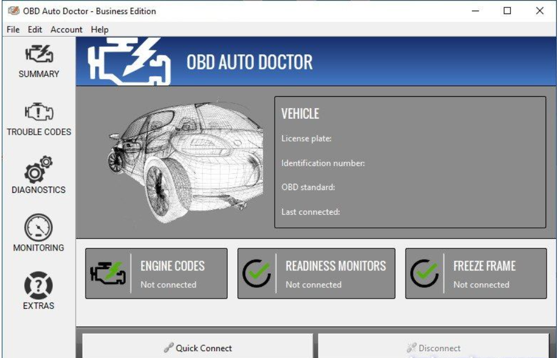The image size is (558, 358).
Task: Click the Engine Codes engine icon
Action: coord(108,273)
